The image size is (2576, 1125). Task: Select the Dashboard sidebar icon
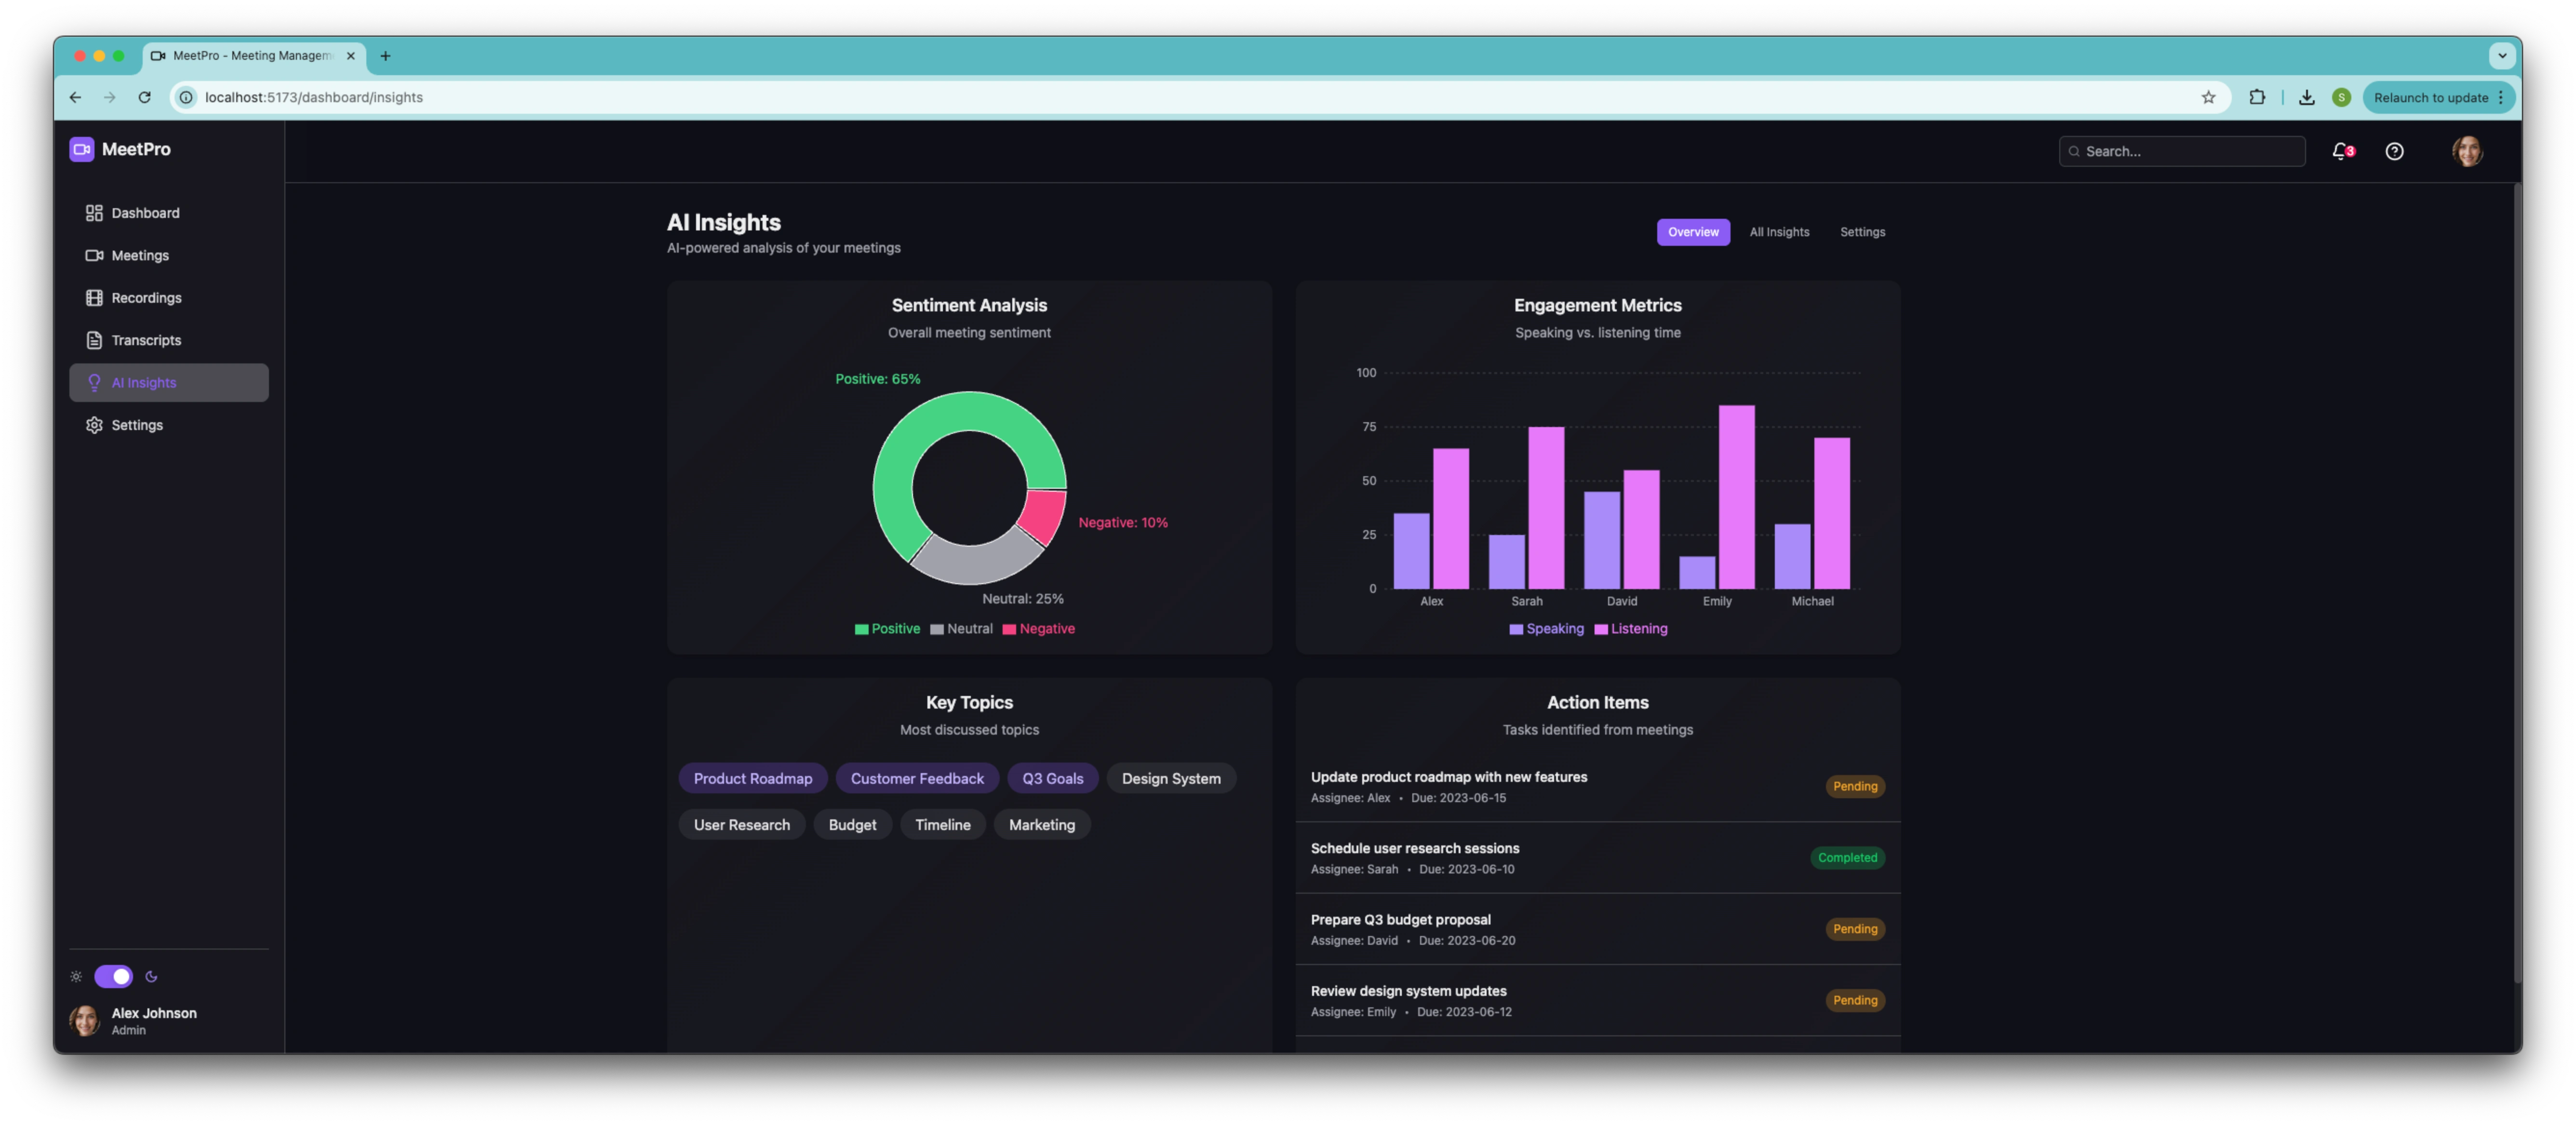[x=94, y=212]
